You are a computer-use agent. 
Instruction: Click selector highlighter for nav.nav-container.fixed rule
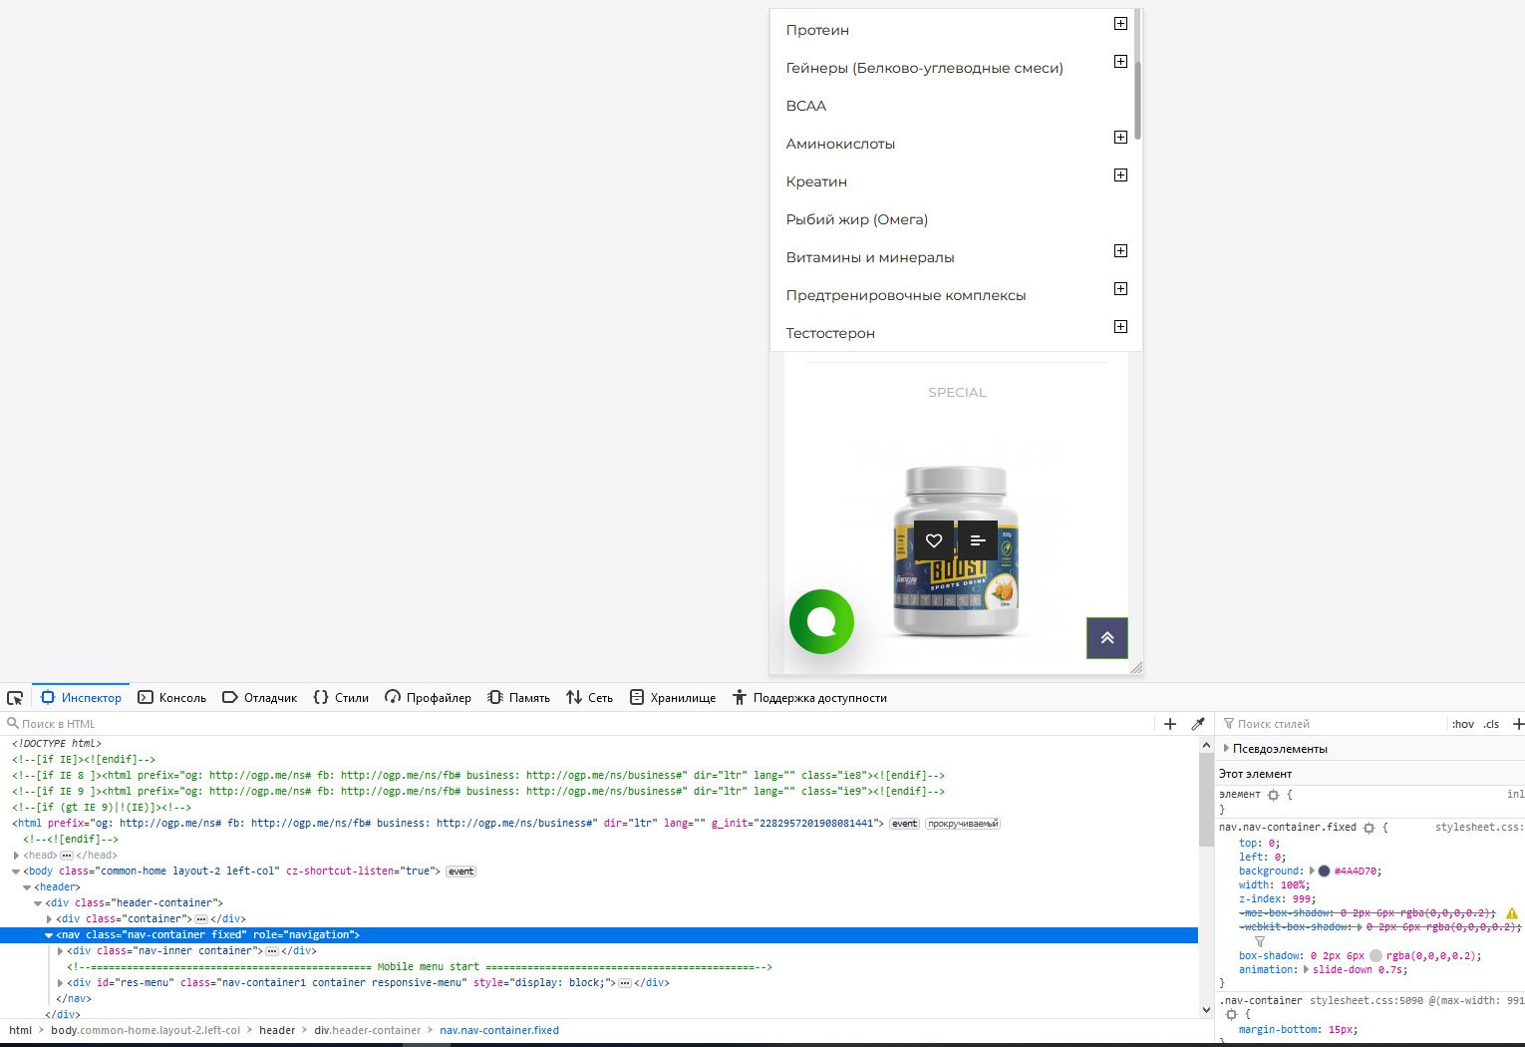1369,828
